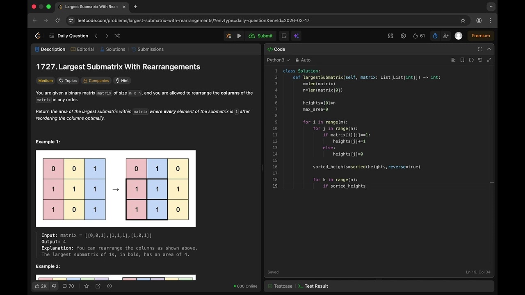
Task: Click the browser back arrow
Action: (x=34, y=20)
